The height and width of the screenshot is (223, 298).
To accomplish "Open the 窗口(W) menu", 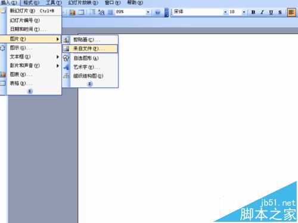I will click(x=113, y=3).
